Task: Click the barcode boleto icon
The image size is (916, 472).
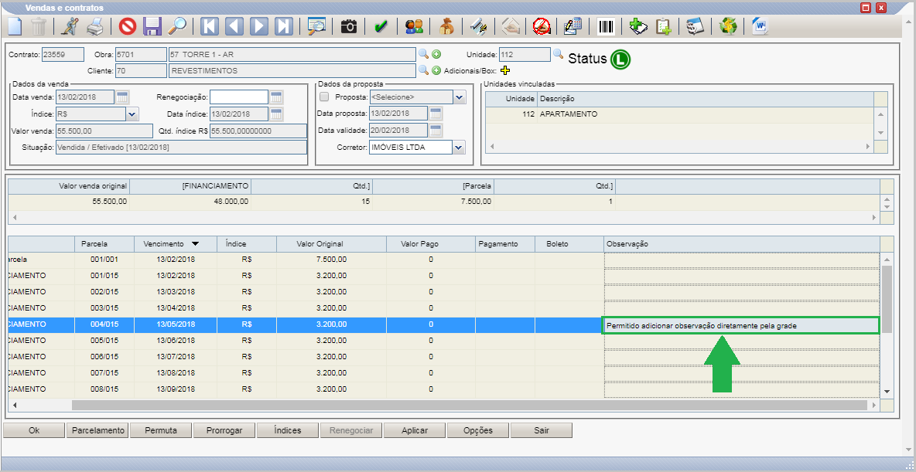Action: [606, 26]
